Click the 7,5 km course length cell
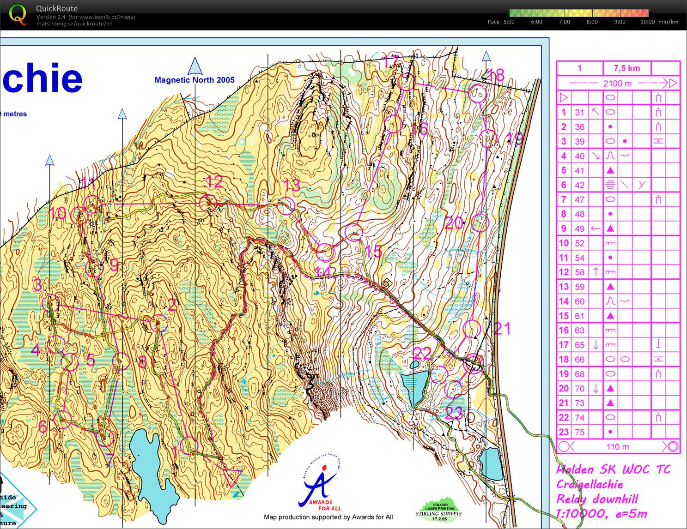The width and height of the screenshot is (687, 529). pyautogui.click(x=627, y=68)
